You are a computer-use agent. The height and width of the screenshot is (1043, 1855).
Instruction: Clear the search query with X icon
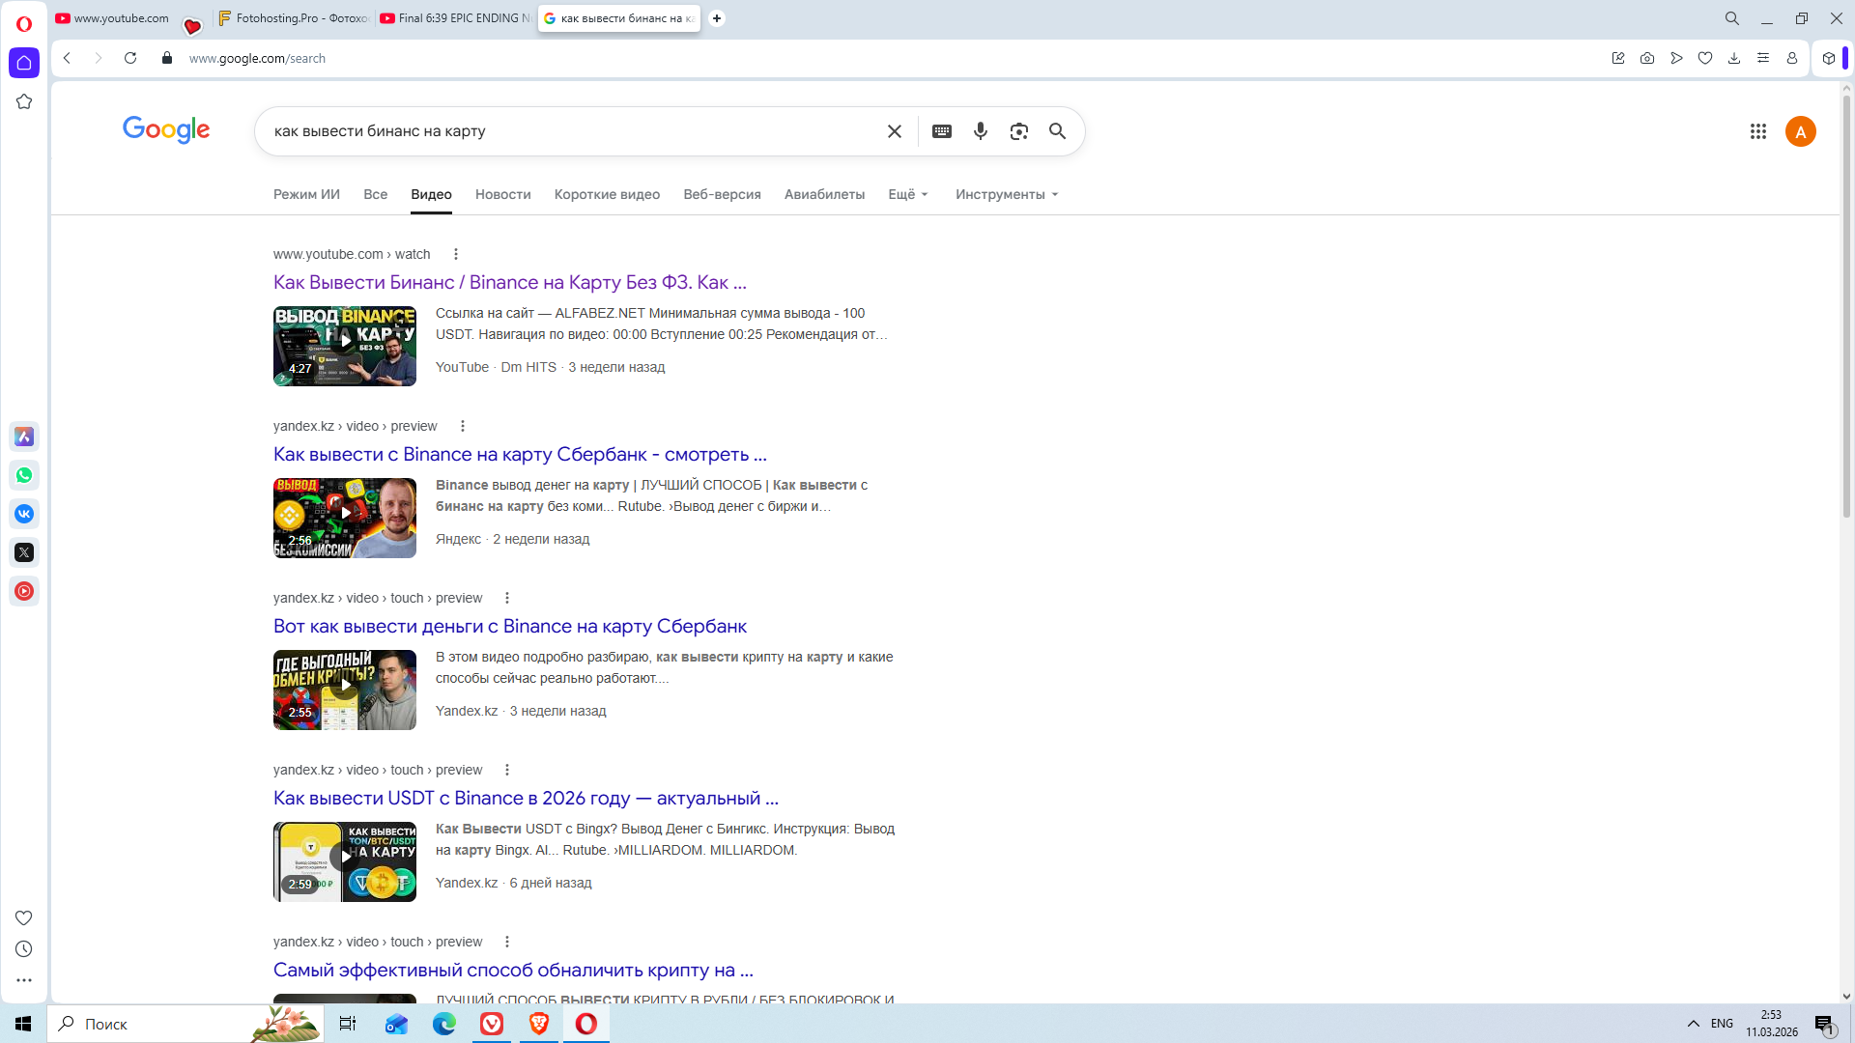pyautogui.click(x=895, y=131)
